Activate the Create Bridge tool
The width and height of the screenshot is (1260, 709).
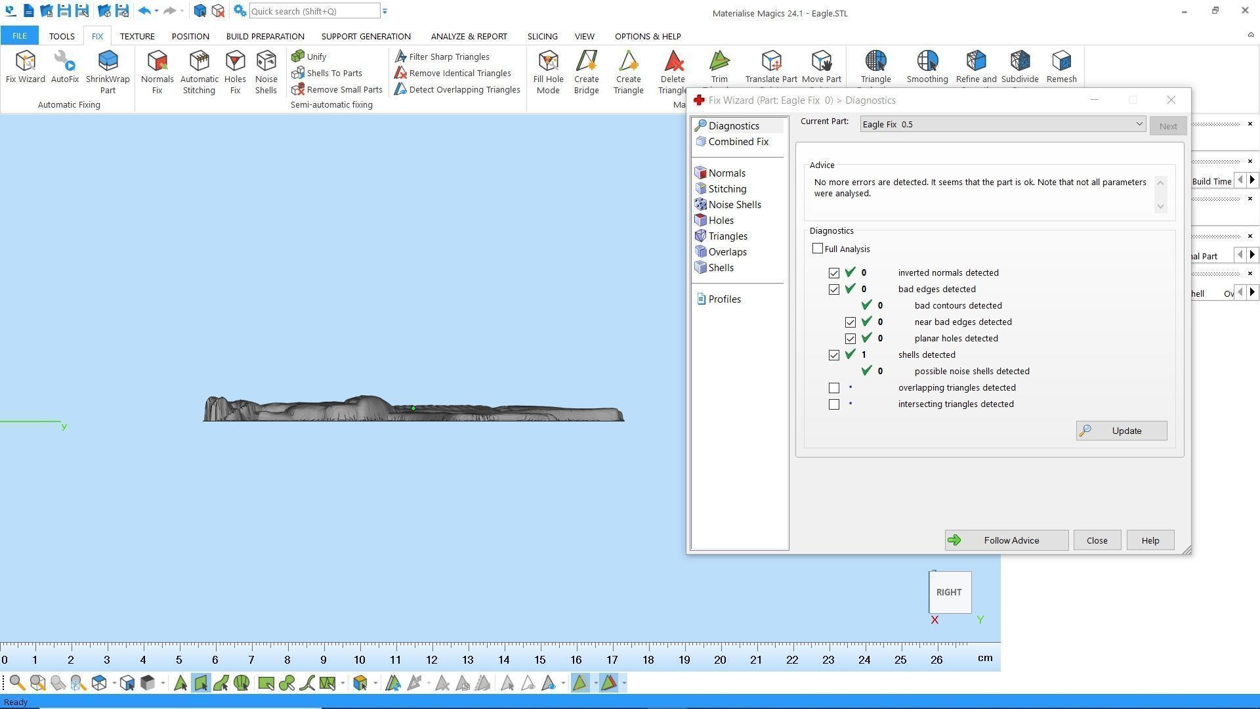click(586, 71)
